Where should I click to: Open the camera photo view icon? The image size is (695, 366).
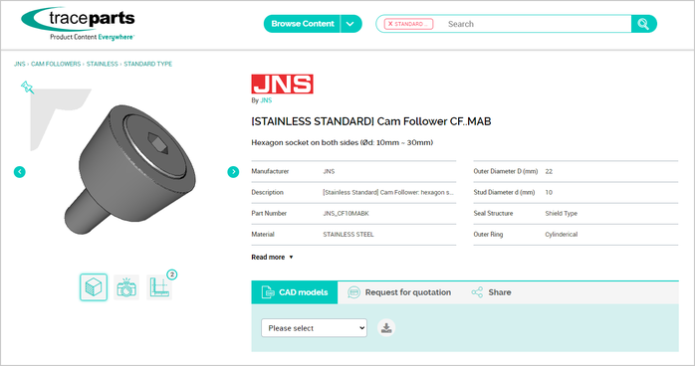tap(126, 287)
